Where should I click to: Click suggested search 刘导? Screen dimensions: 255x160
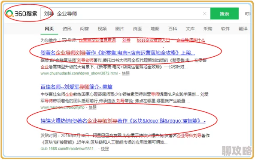(x=126, y=40)
